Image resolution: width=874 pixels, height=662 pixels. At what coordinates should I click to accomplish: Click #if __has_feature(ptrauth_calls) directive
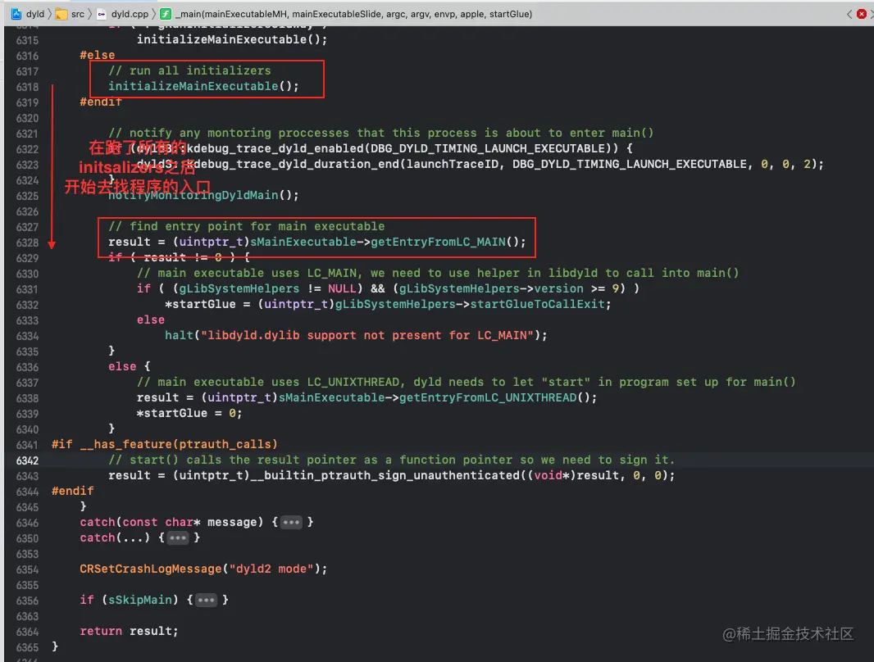pos(165,444)
